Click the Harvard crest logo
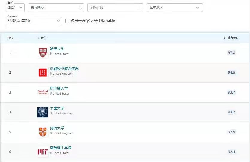This screenshot has width=250, height=162. click(x=43, y=52)
